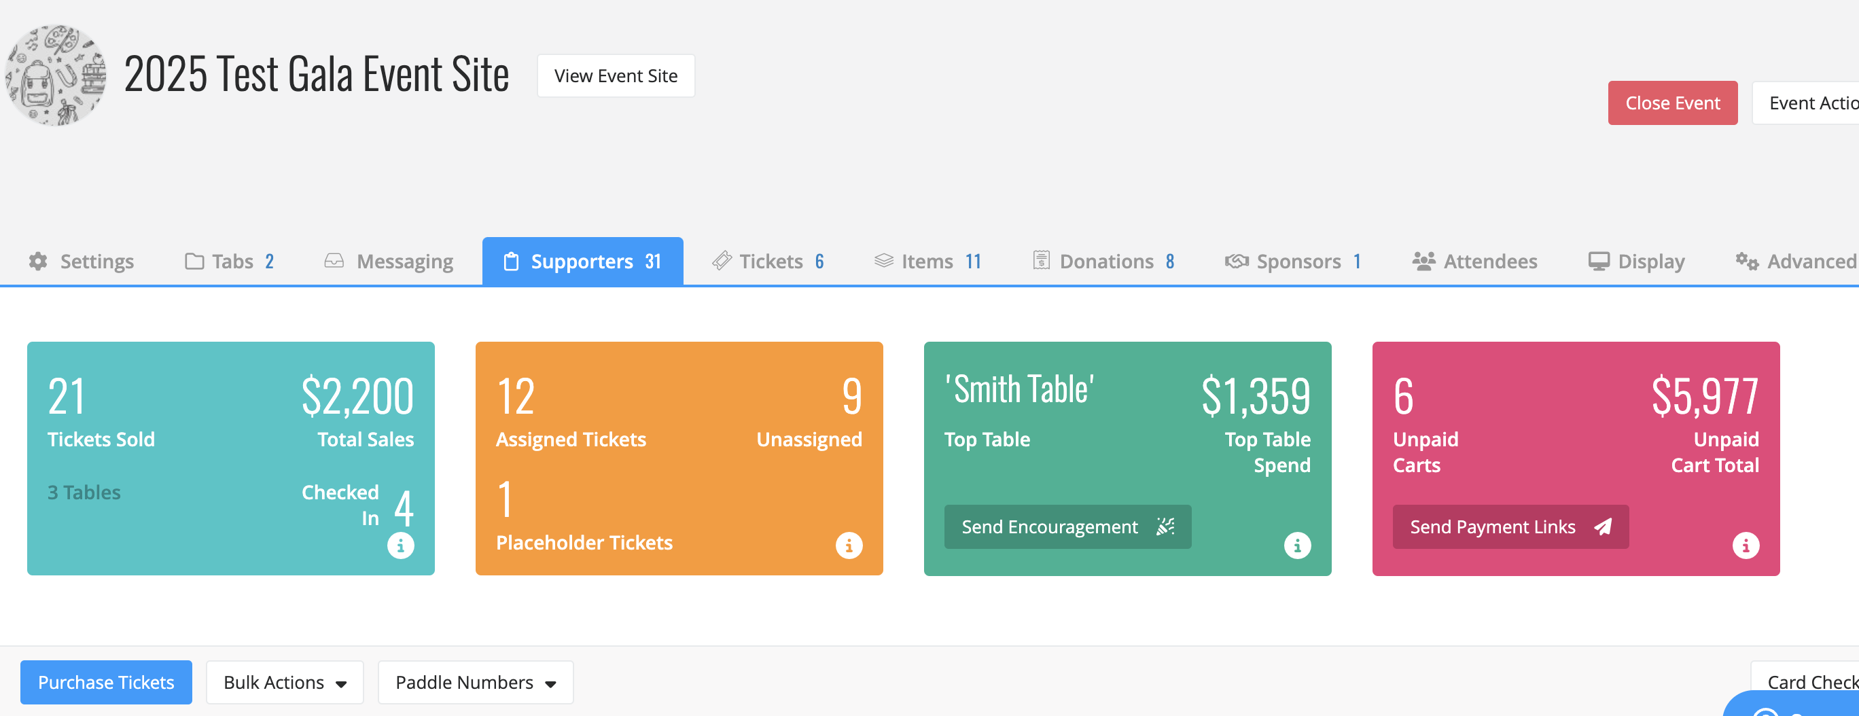Switch to the Tabs tab

(230, 262)
